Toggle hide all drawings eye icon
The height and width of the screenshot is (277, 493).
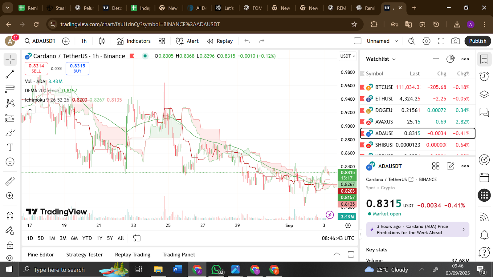pos(10,258)
